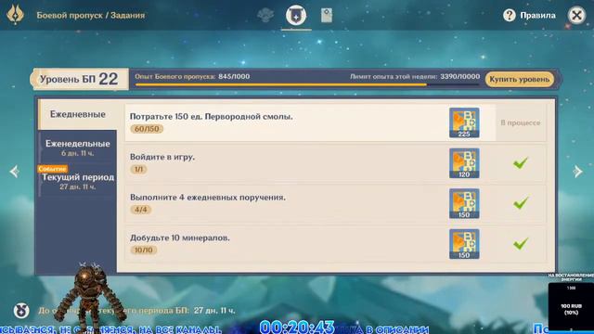Viewport: 594px width, 334px height.
Task: Go to next page with right arrow
Action: [577, 172]
